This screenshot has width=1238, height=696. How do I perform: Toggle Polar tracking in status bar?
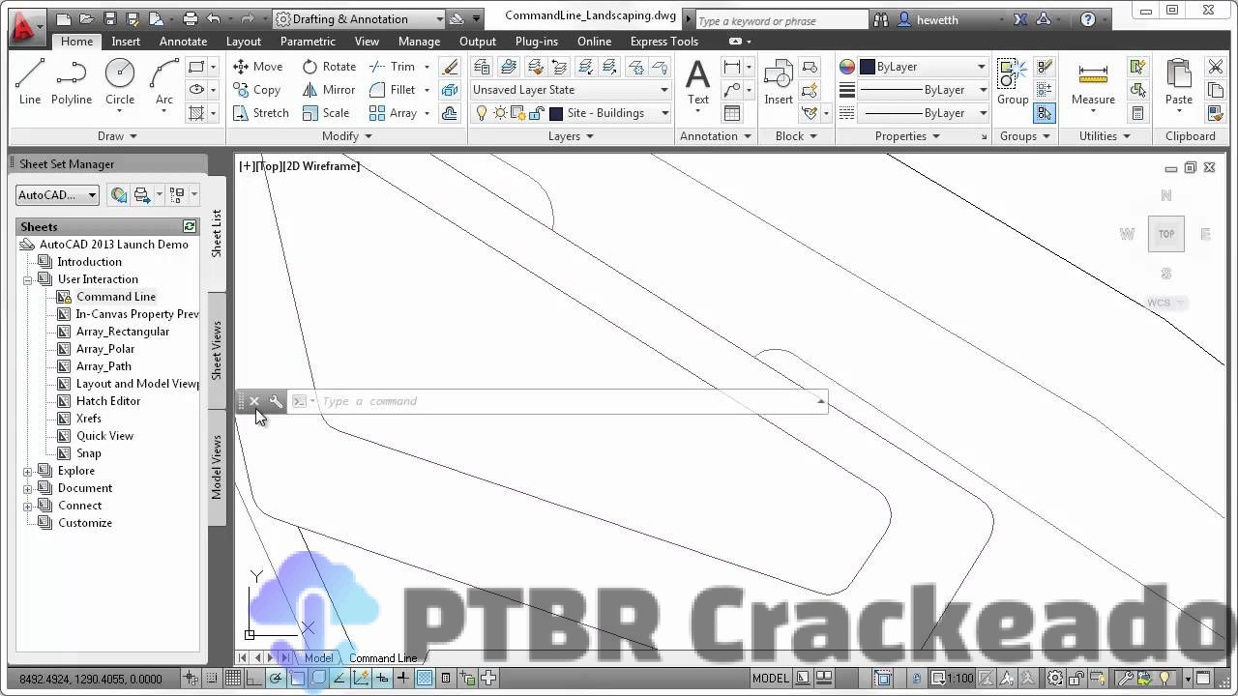276,679
